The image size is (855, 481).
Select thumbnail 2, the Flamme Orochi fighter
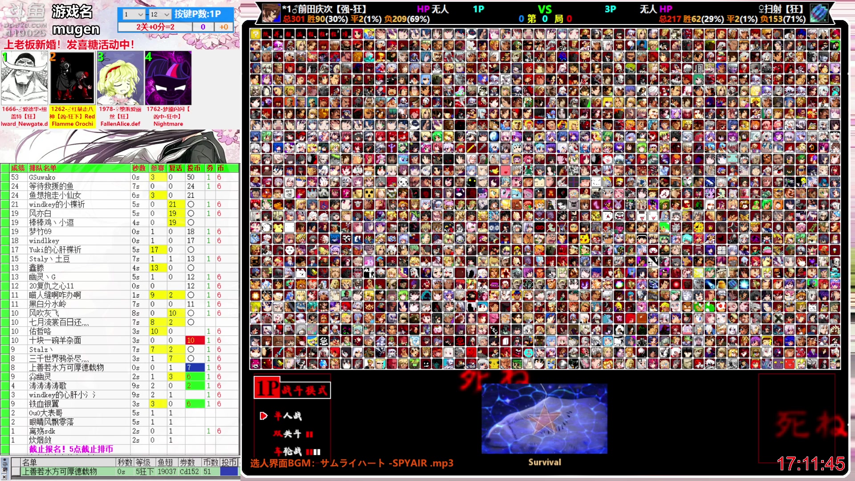[72, 78]
